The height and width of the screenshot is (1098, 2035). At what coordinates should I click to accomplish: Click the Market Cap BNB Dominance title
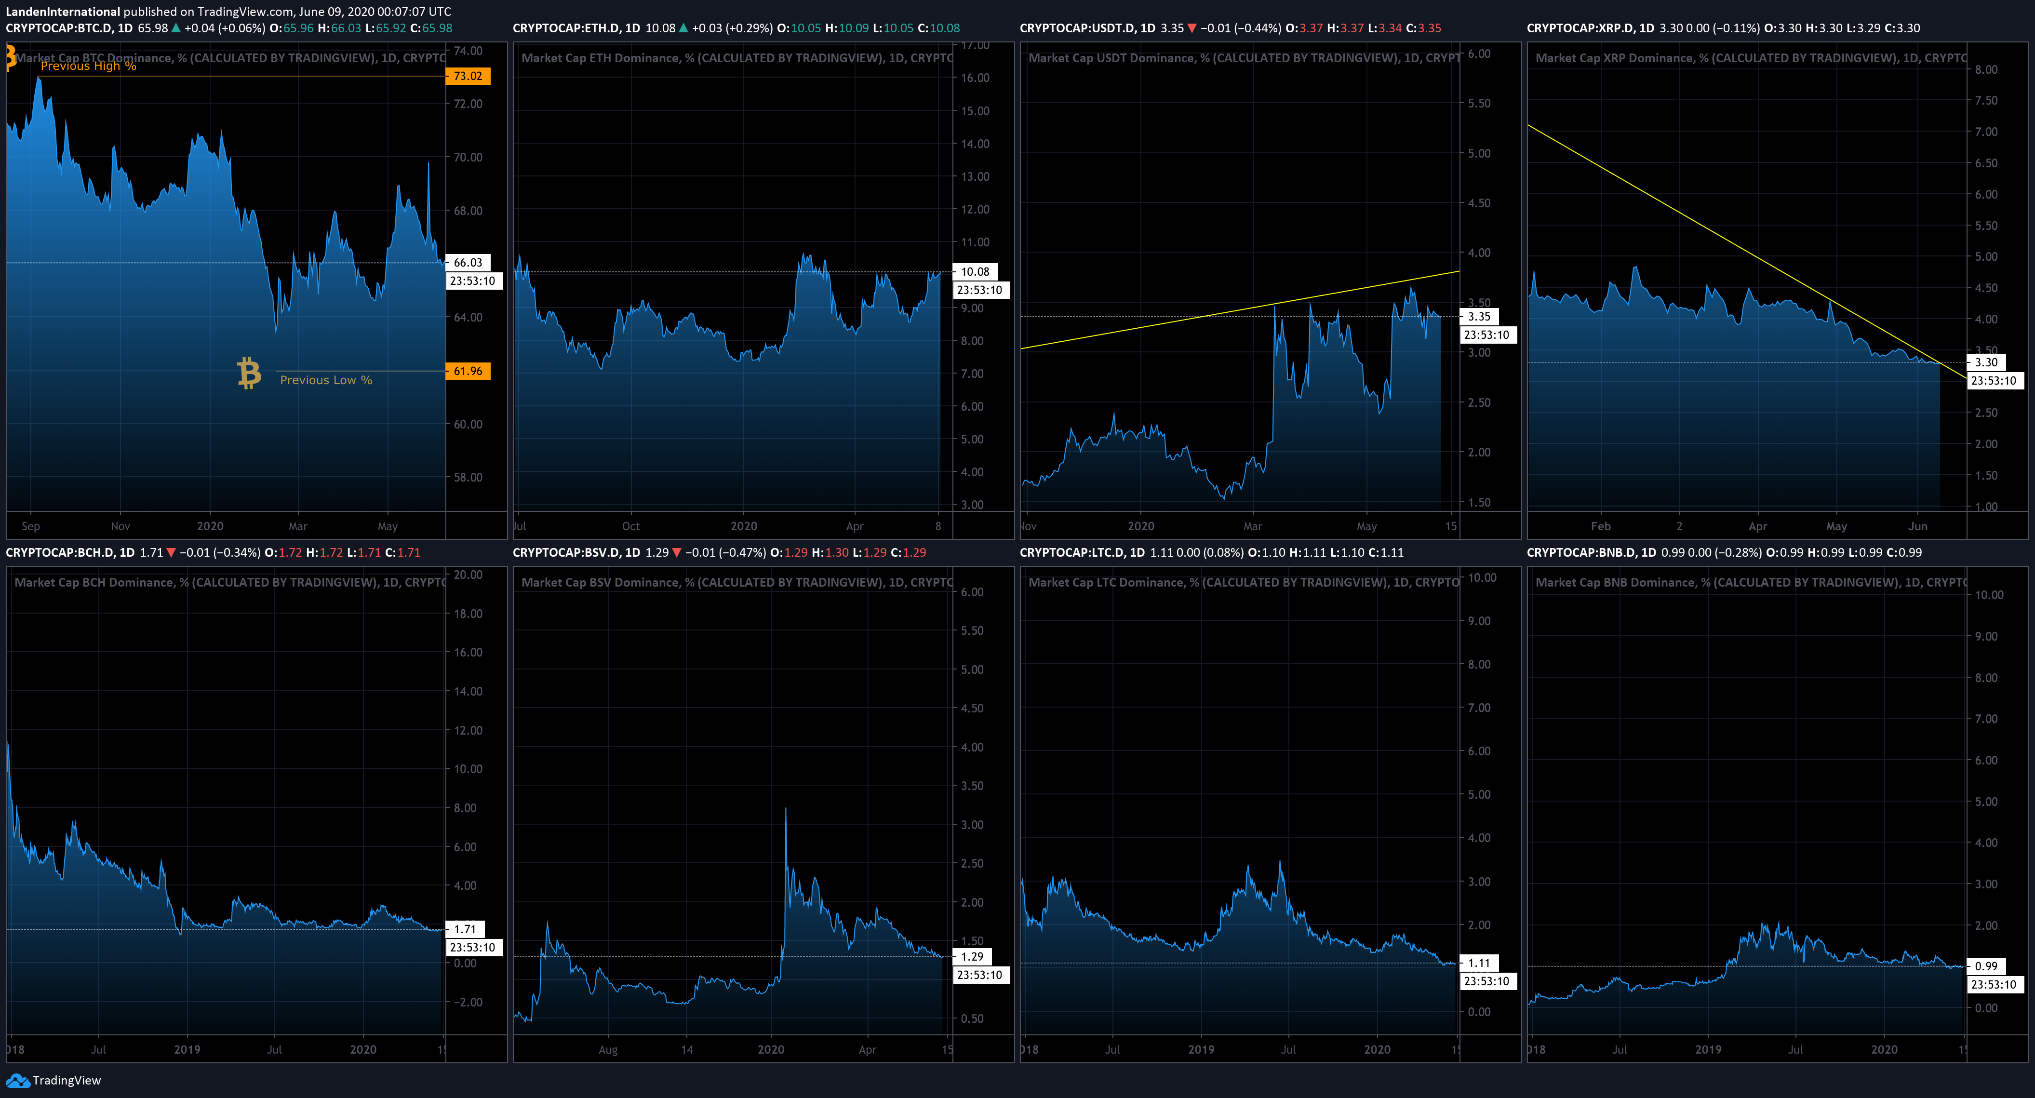(x=1752, y=582)
